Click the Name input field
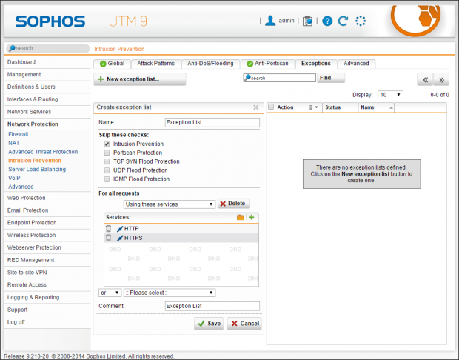Screen dimensions: 459x360 click(212, 122)
